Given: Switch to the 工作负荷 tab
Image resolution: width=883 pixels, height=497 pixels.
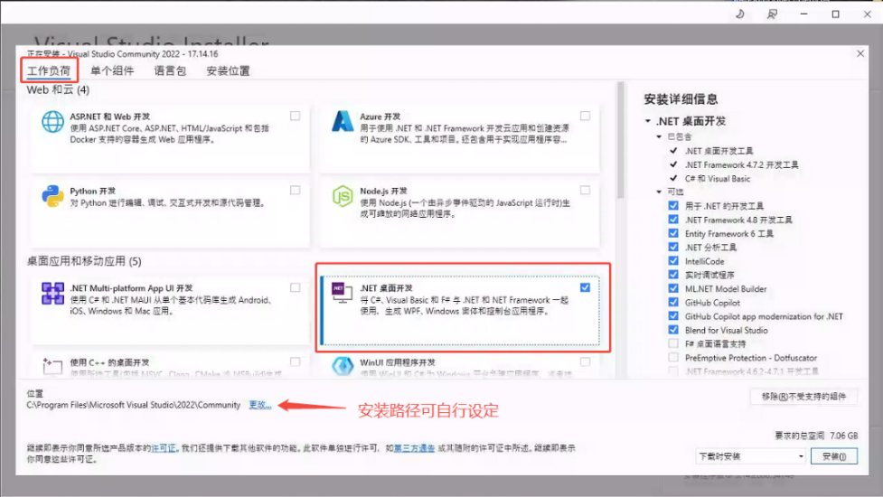Looking at the screenshot, I should 49,70.
